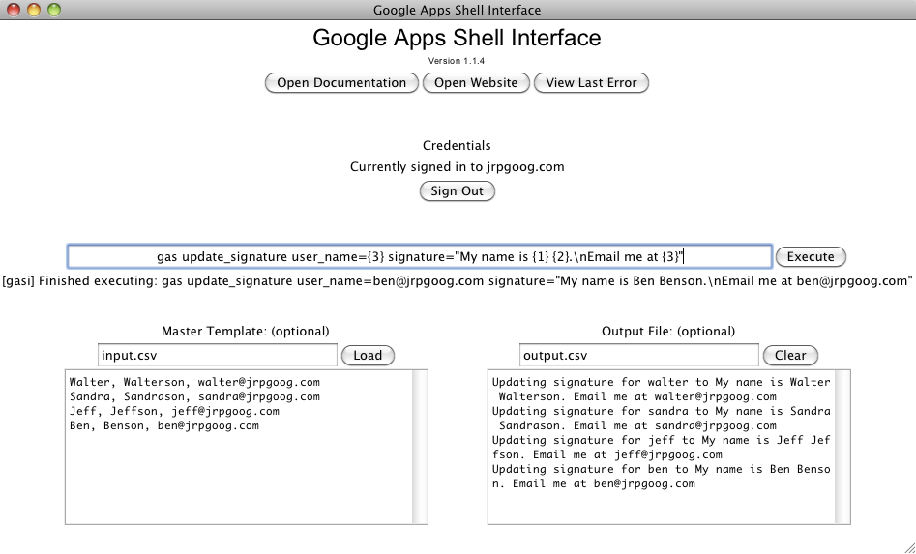Click the output line 'Updating signature for ben'
Viewport: 916px width, 554px height.
(x=661, y=469)
